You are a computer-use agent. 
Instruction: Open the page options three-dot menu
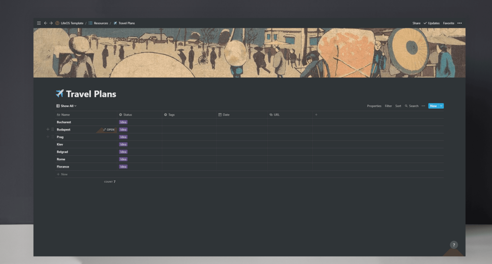[x=459, y=23]
